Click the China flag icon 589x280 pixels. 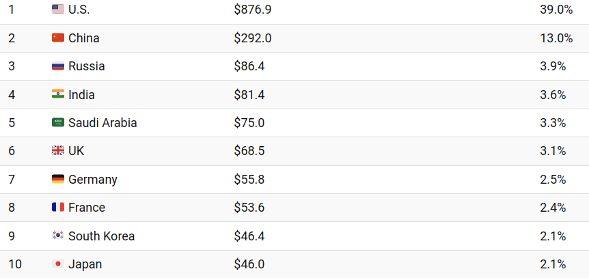[58, 38]
